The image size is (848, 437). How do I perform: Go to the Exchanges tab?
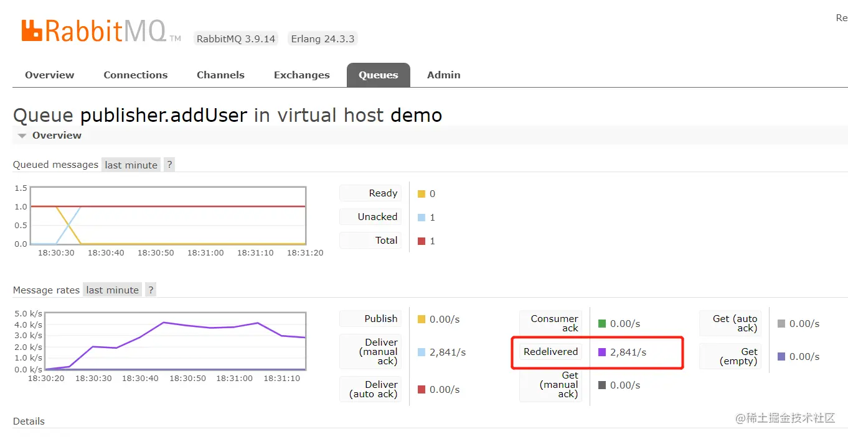(x=301, y=75)
